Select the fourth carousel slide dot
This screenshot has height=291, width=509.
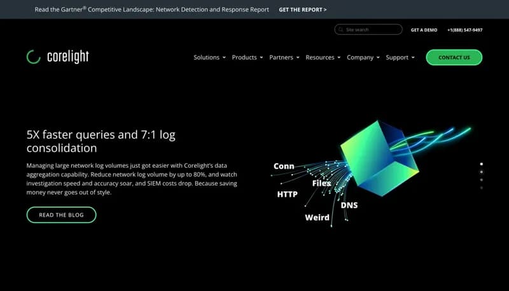click(x=482, y=187)
